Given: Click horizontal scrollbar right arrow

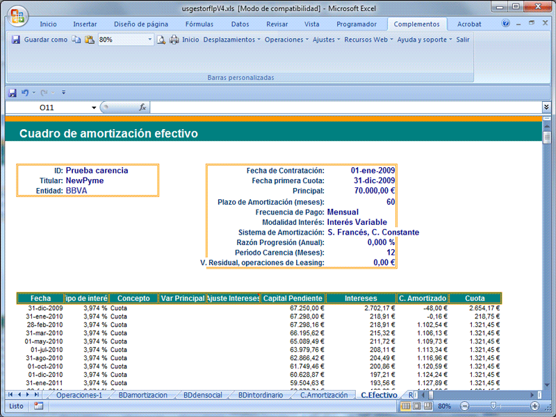Looking at the screenshot, I should coord(532,395).
